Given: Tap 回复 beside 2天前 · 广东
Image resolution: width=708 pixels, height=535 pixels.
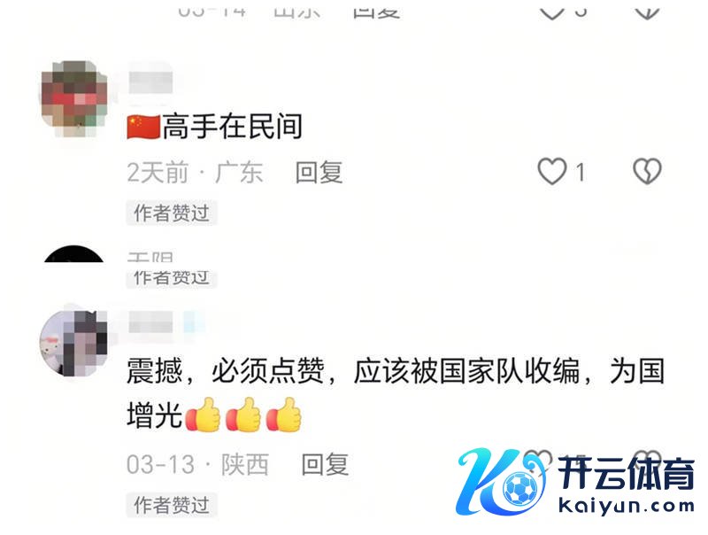Looking at the screenshot, I should coord(319,172).
